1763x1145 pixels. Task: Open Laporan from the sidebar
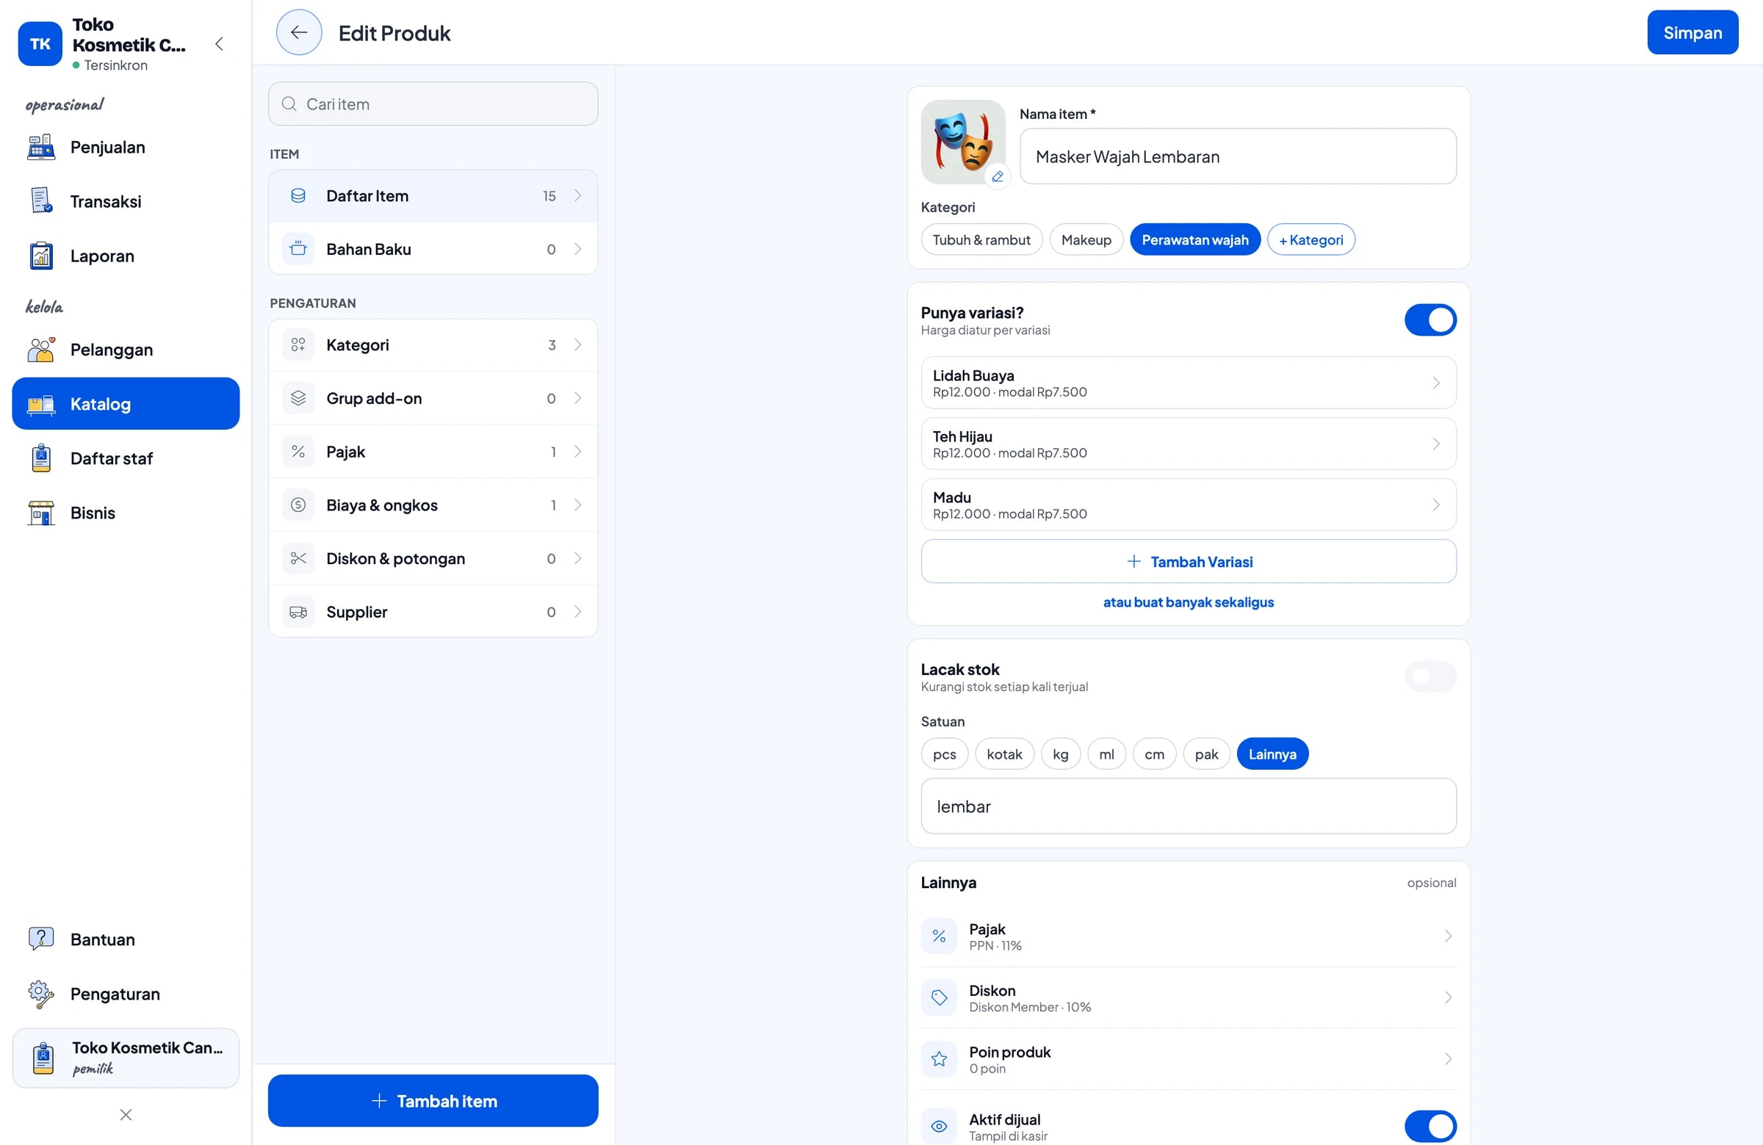pyautogui.click(x=126, y=256)
